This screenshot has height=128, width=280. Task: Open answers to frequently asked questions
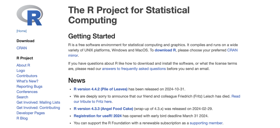point(134,69)
